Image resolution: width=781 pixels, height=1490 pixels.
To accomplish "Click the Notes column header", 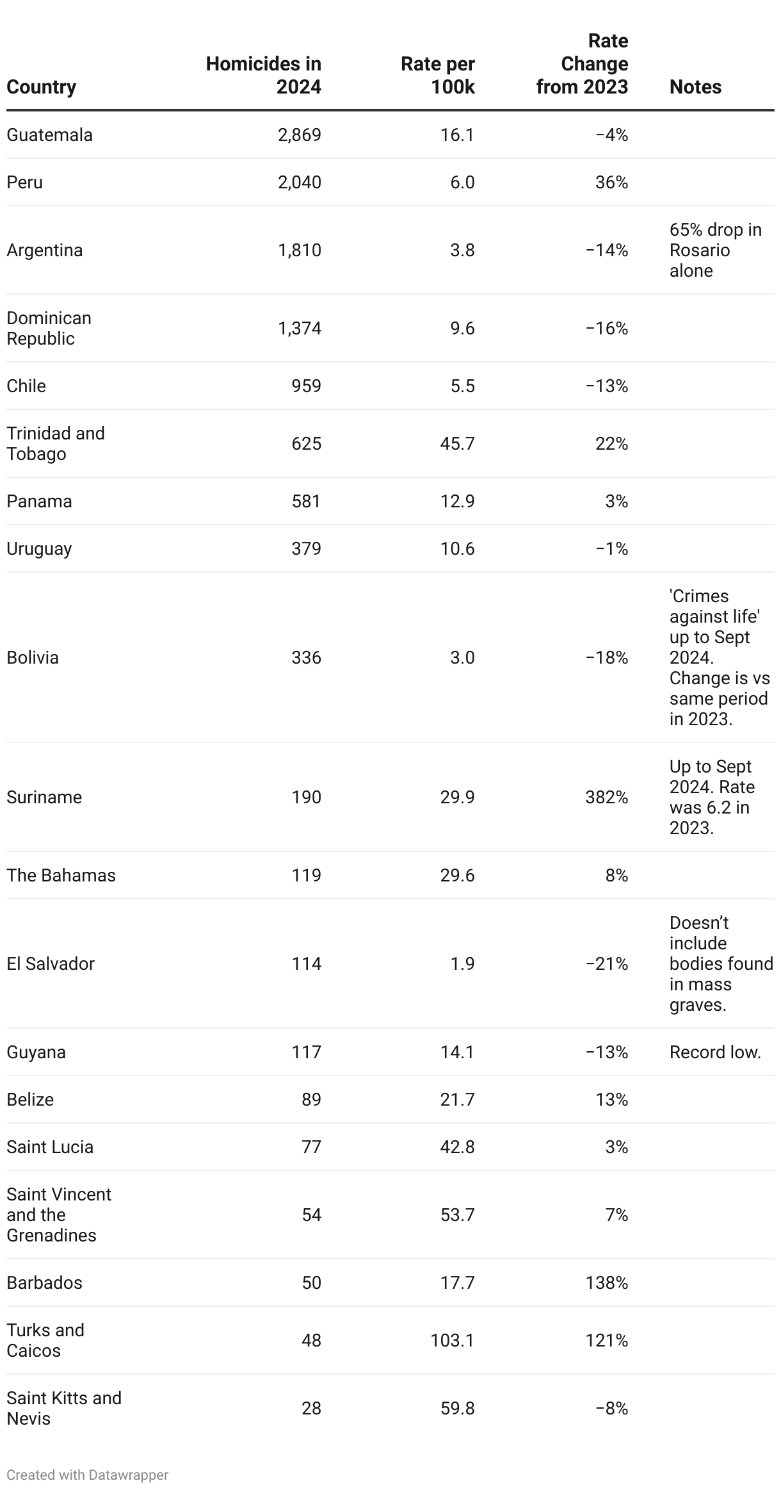I will pyautogui.click(x=695, y=87).
